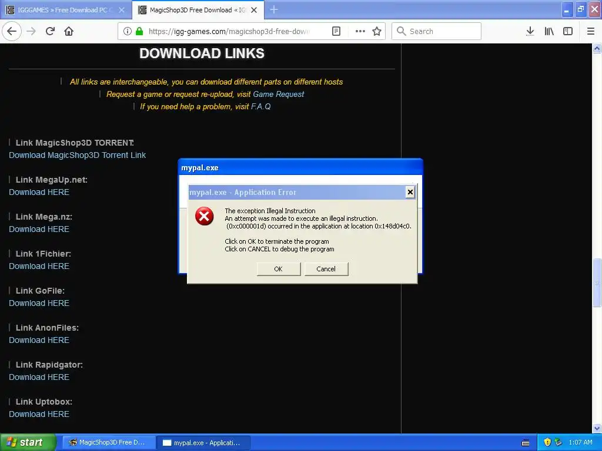Open the downloads arrow panel
602x451 pixels.
[530, 31]
